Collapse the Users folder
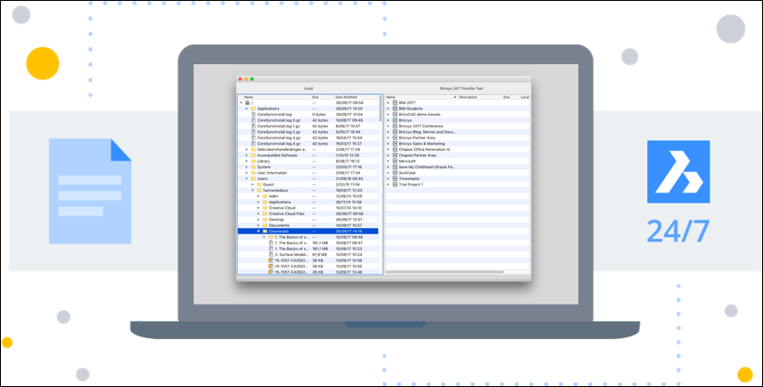763x387 pixels. (247, 178)
